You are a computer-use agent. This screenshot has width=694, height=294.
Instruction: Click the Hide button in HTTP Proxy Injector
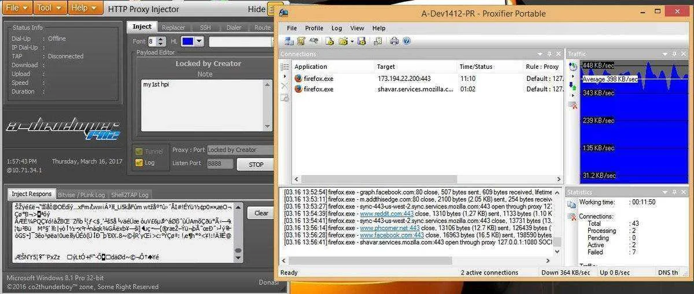[256, 9]
